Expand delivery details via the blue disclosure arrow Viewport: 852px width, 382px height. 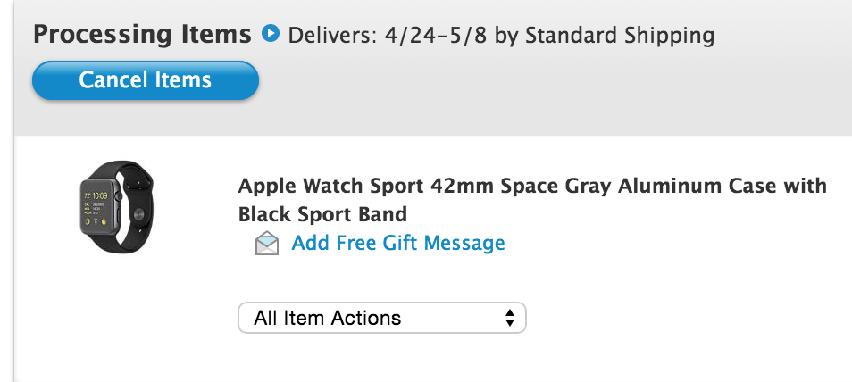pyautogui.click(x=270, y=34)
